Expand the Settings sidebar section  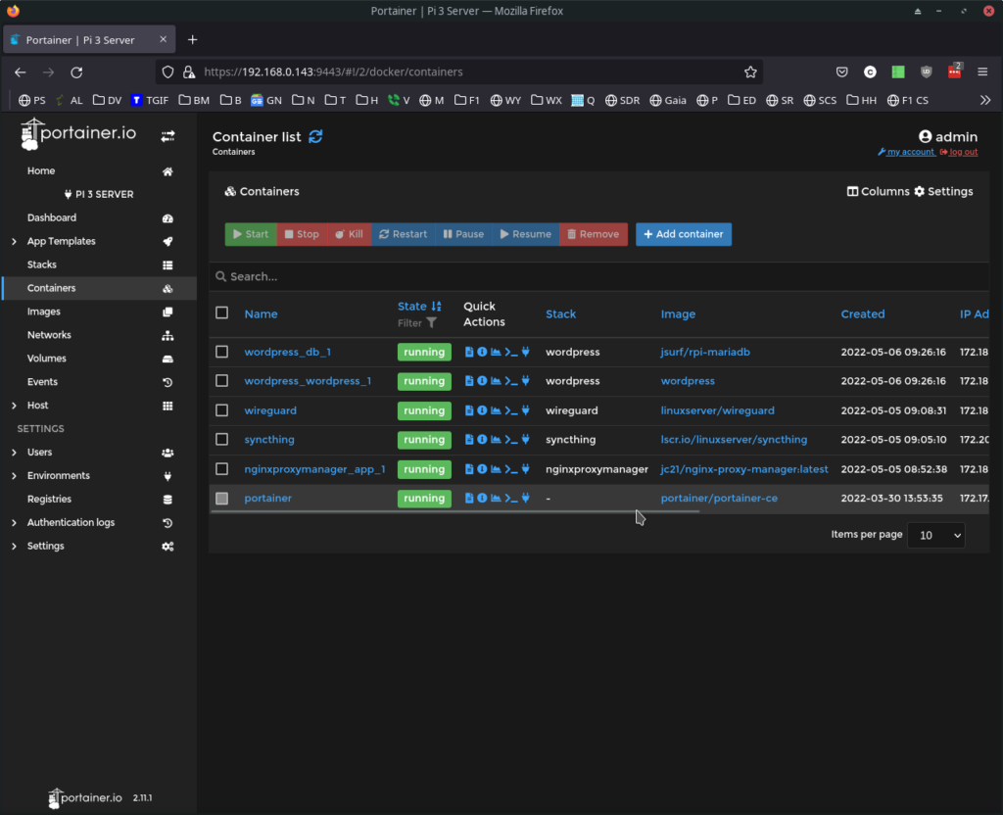click(14, 546)
